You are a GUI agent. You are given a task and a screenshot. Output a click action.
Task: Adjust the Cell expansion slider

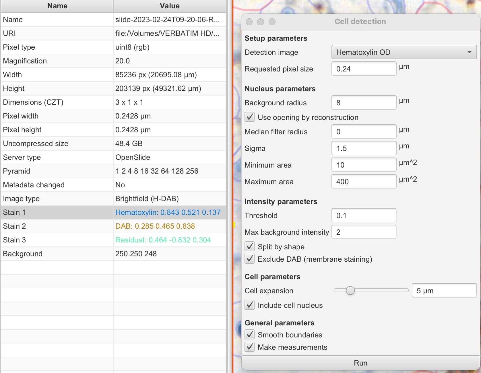point(350,290)
